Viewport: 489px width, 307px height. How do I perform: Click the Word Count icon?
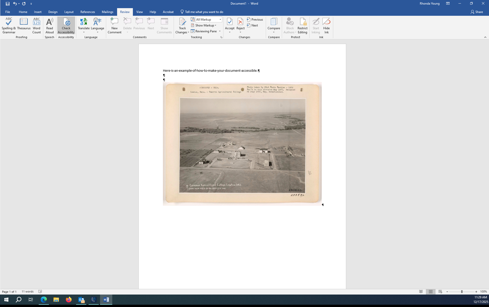[36, 22]
